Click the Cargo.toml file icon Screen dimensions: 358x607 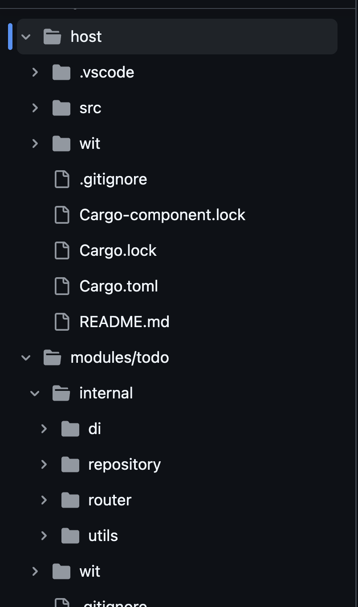click(x=62, y=286)
